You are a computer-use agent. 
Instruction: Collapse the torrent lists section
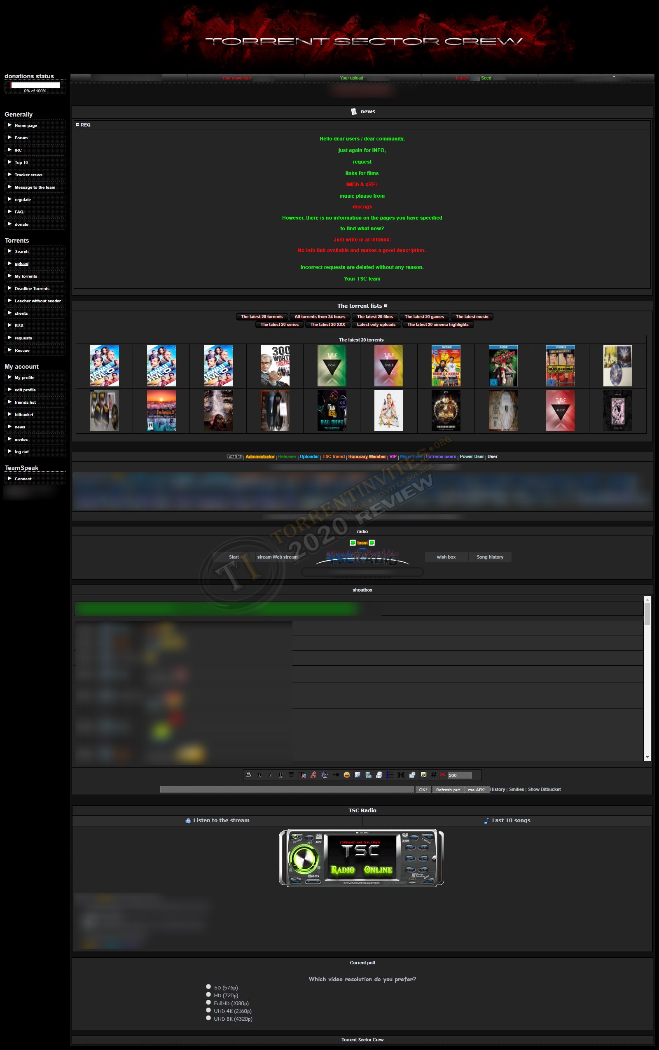tap(386, 306)
